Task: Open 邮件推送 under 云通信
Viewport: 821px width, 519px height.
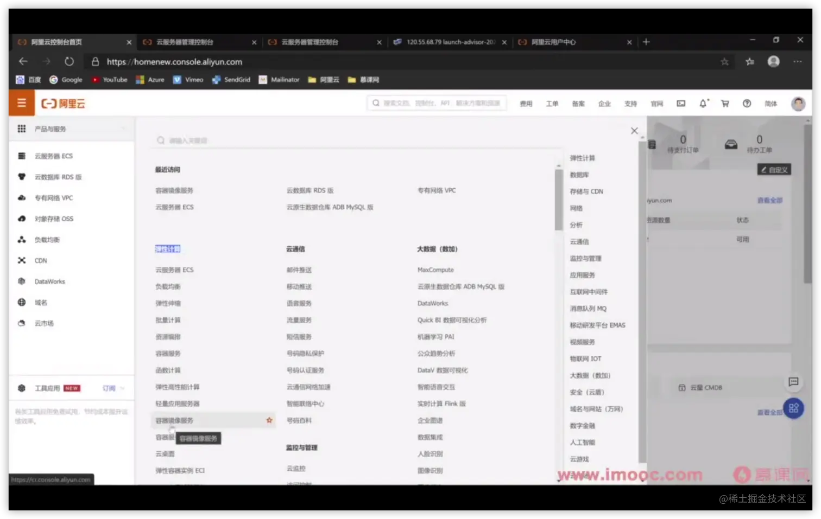Action: (x=299, y=270)
